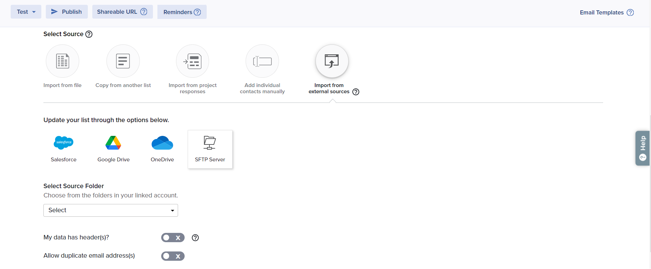Choose Copy from another list icon

(x=123, y=61)
